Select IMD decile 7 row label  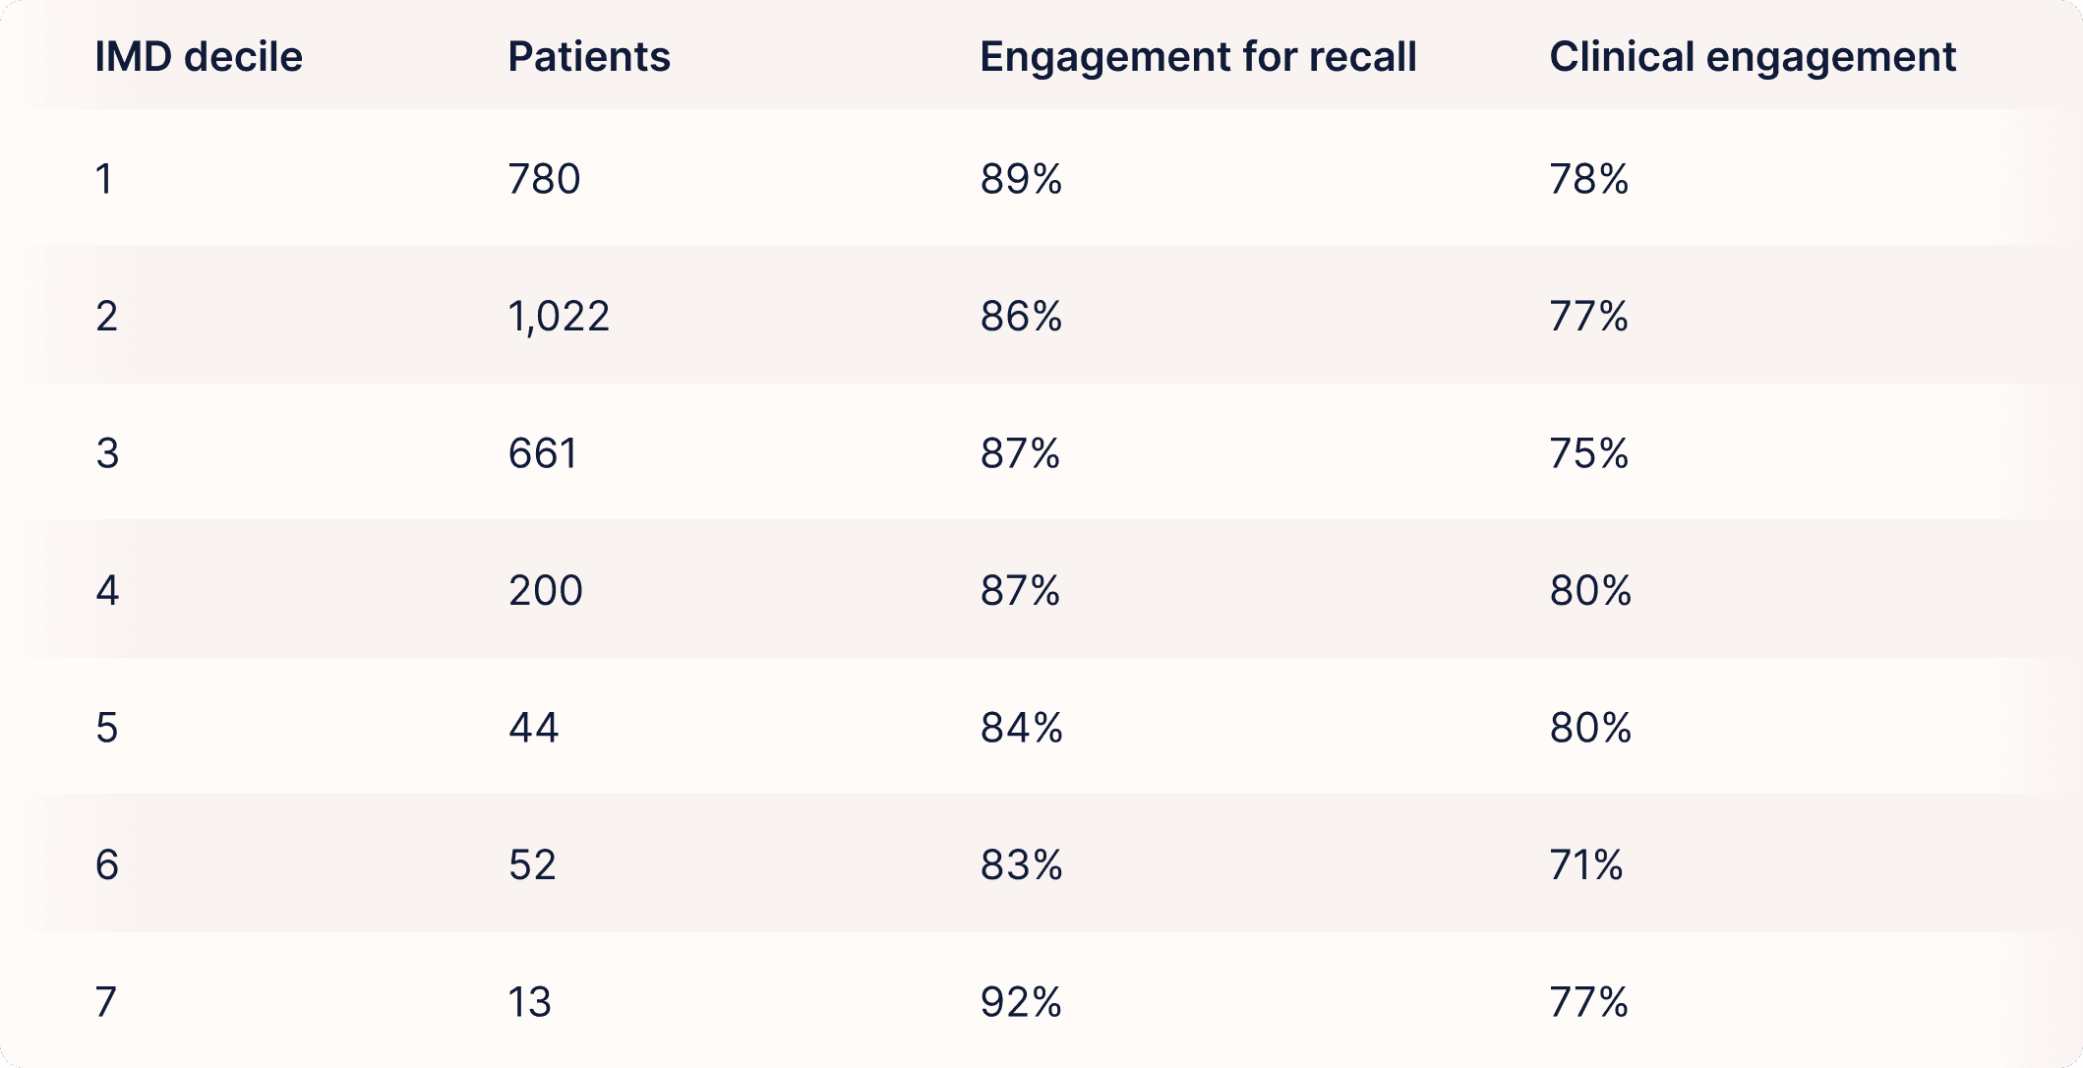point(106,1002)
